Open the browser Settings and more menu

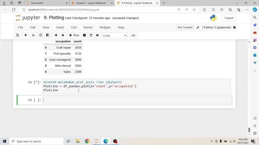[x=246, y=10]
